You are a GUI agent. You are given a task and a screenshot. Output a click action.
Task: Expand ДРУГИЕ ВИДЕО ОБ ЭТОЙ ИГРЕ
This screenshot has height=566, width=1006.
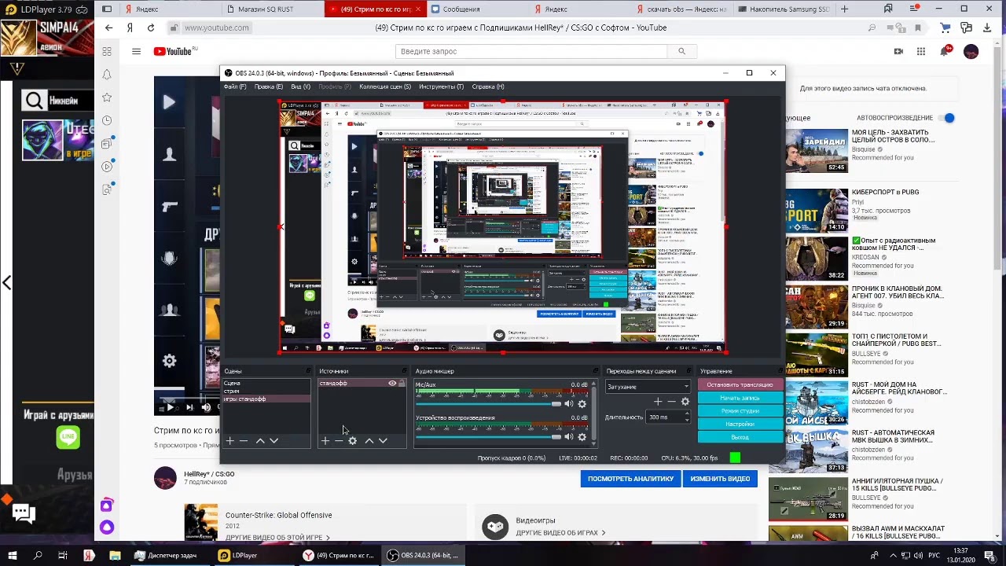pos(277,538)
